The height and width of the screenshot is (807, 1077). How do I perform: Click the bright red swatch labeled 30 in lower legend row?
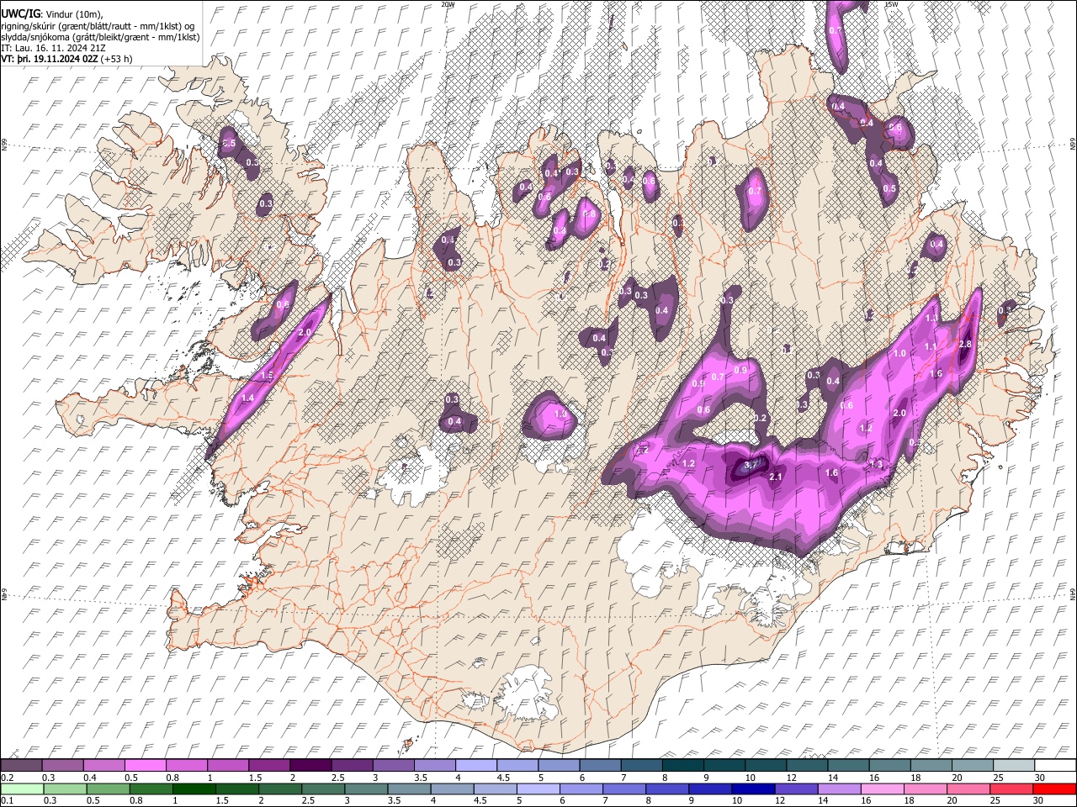1054,789
